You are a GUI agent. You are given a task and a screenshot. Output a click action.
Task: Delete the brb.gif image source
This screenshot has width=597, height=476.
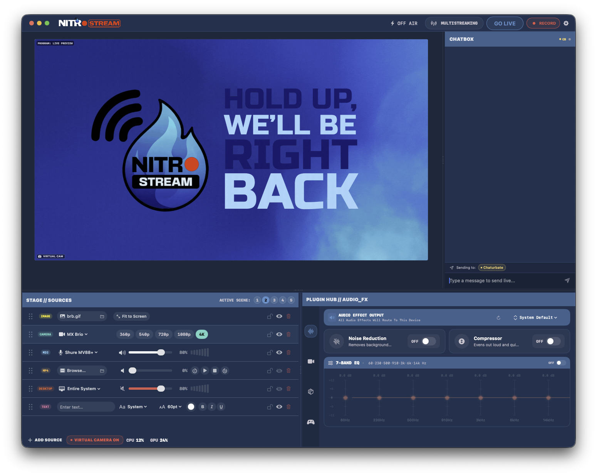pyautogui.click(x=288, y=316)
